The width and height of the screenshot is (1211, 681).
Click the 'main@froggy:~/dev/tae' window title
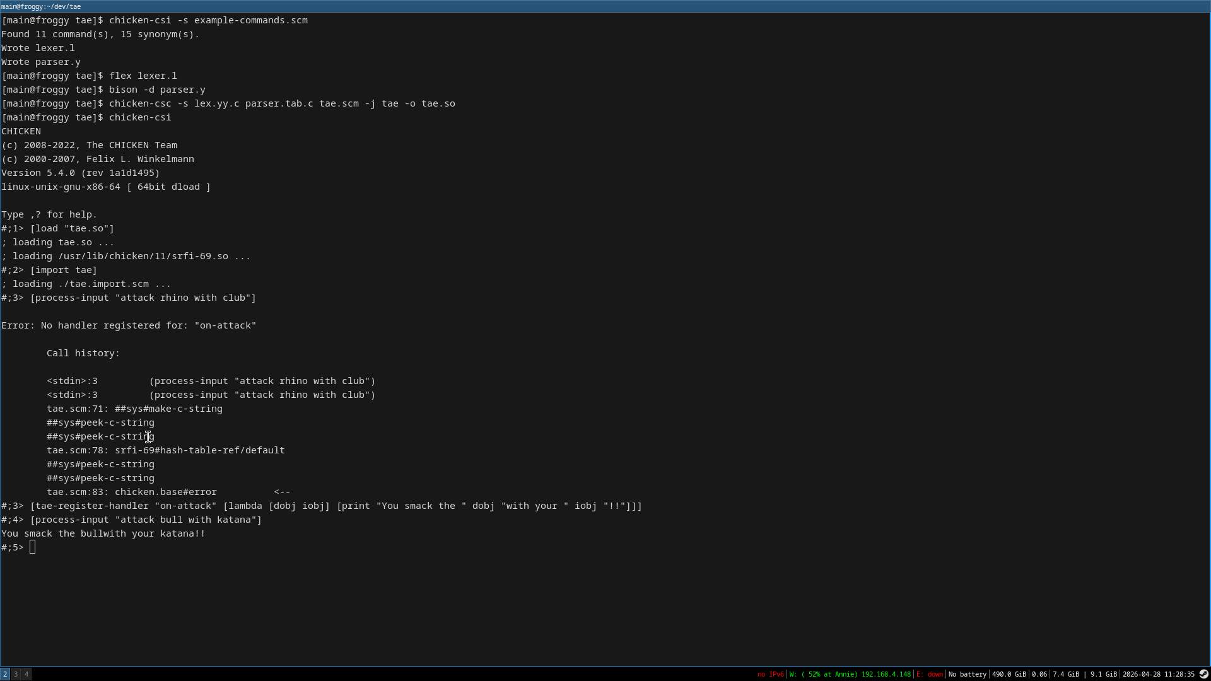[x=41, y=6]
